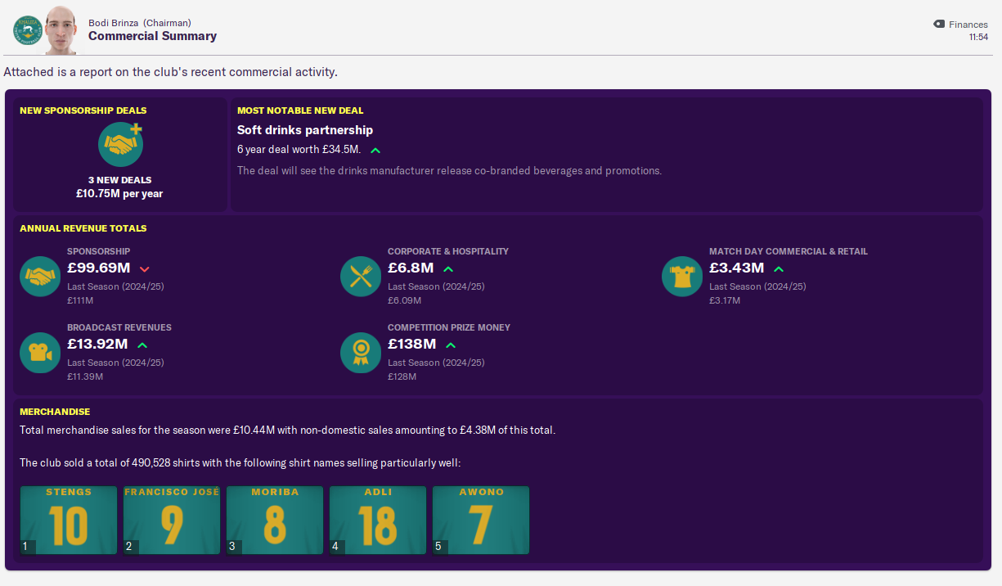Click the Broadcast Revenues camera icon
The image size is (1002, 586).
point(40,353)
